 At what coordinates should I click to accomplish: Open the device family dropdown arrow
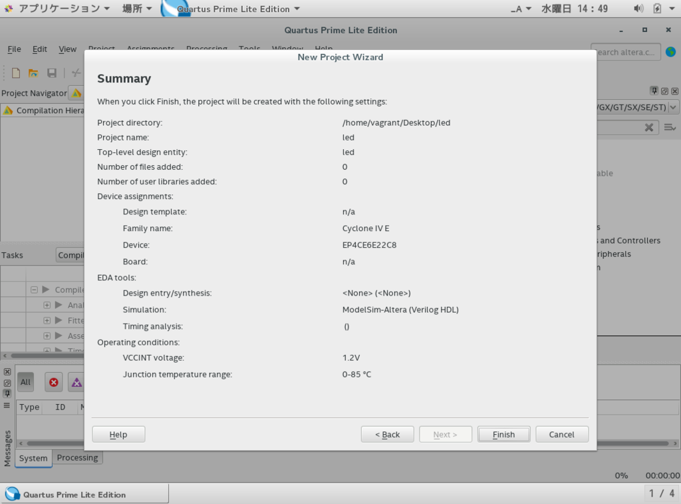(673, 107)
